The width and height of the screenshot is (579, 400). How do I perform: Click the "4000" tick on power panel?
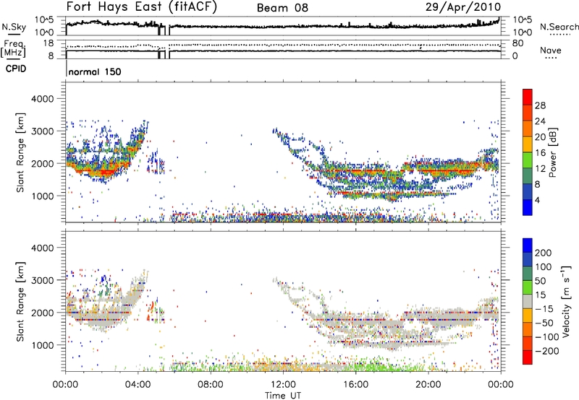(42, 99)
